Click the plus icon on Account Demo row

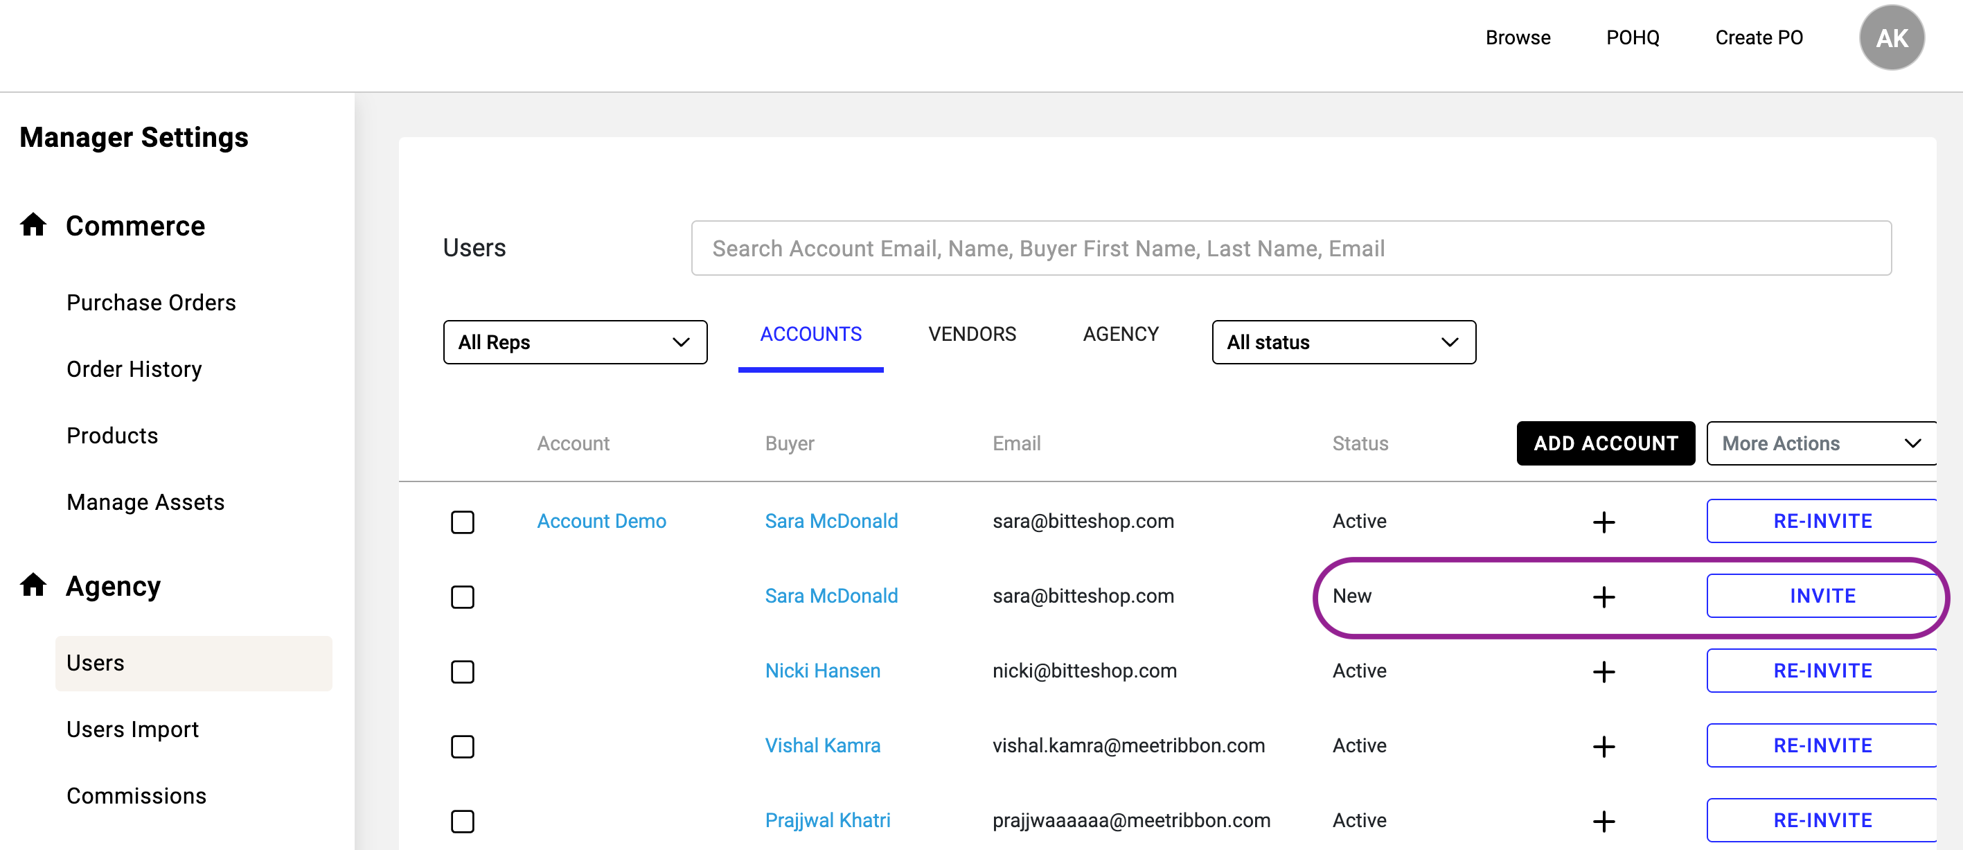click(x=1604, y=522)
